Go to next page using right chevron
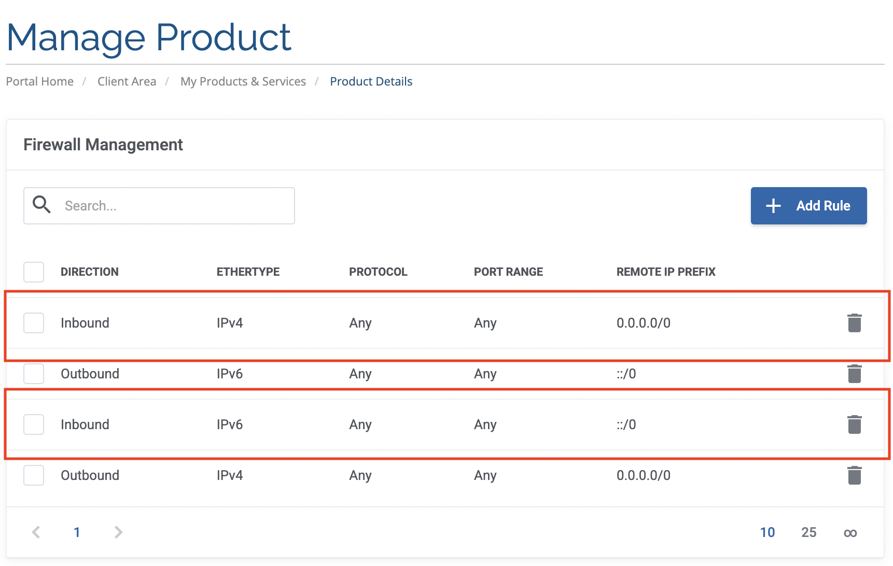The height and width of the screenshot is (566, 893). pos(118,532)
